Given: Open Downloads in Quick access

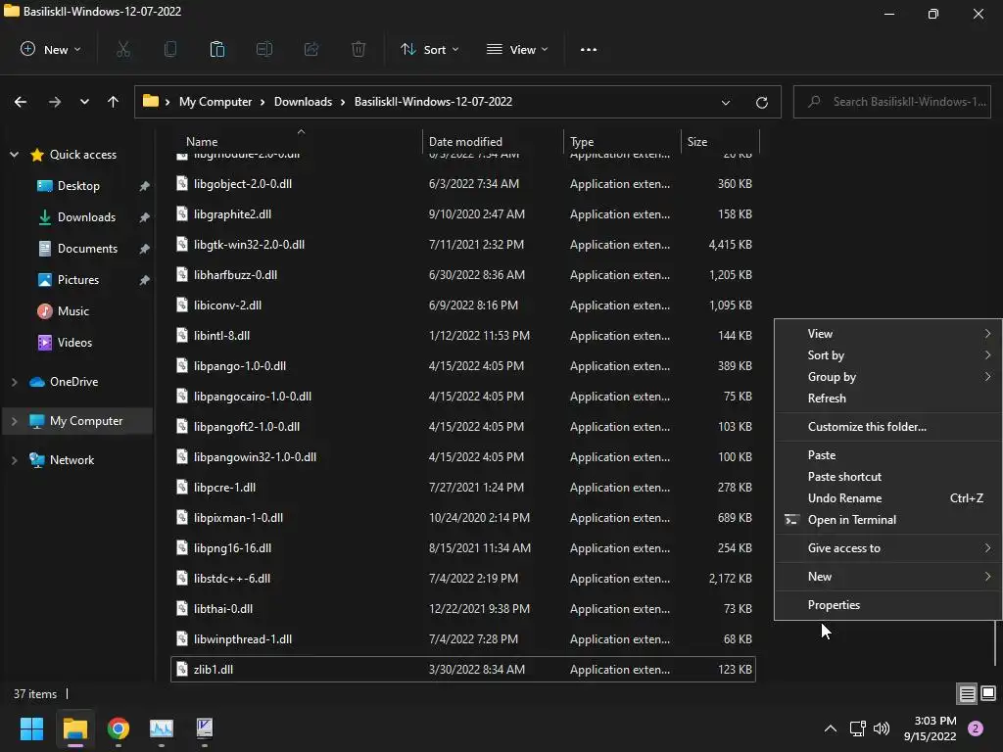Looking at the screenshot, I should click(86, 216).
